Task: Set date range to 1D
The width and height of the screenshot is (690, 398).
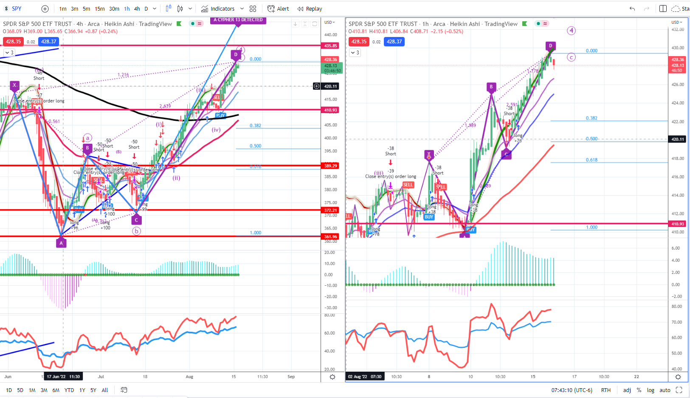Action: point(9,390)
